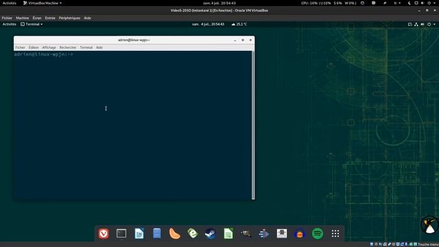Launch Steam from the dock
The width and height of the screenshot is (439, 247).
click(x=211, y=233)
